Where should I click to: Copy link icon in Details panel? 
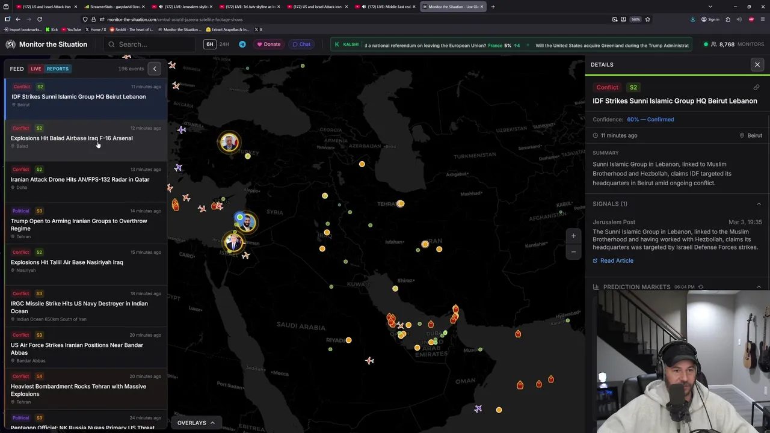756,87
